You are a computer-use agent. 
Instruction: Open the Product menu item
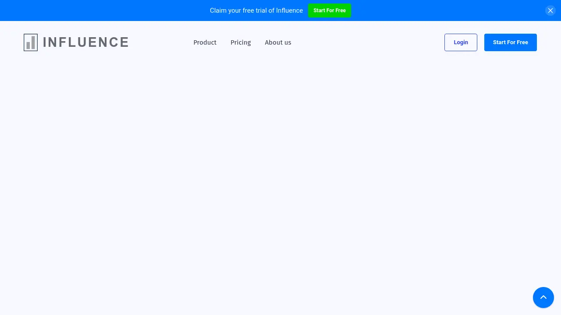pos(205,42)
